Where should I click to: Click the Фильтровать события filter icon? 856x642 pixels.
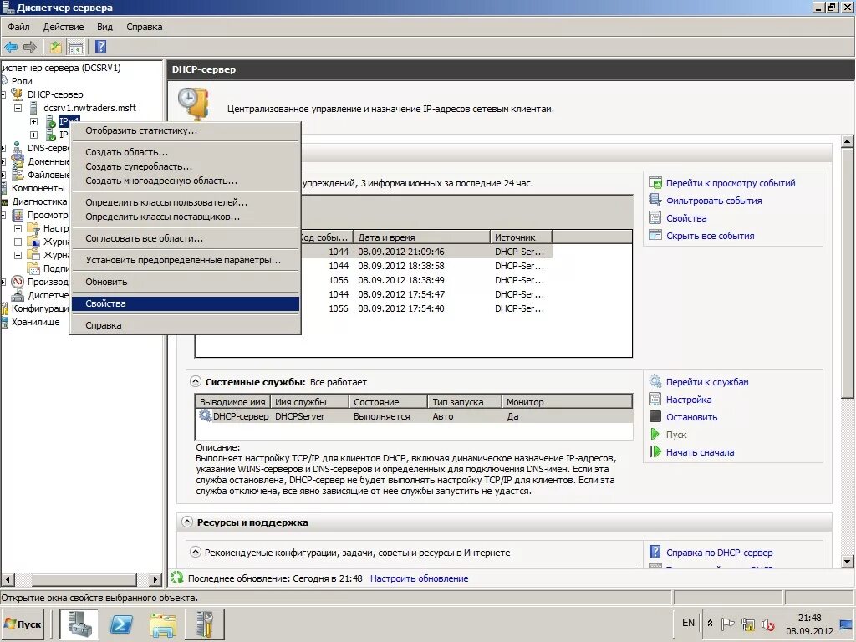click(655, 201)
